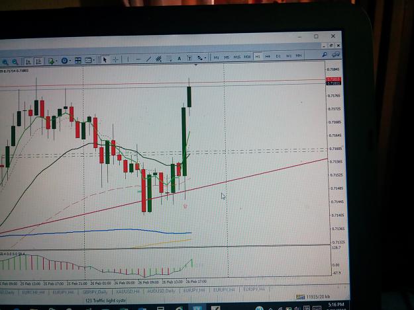Viewport: 414px width, 310px height.
Task: Switch to W1 weekly timeframe
Action: click(x=289, y=56)
